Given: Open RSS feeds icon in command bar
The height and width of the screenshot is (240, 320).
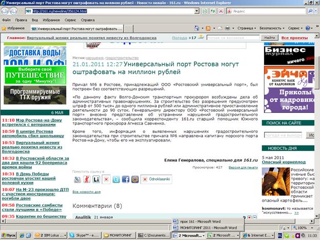Looking at the screenshot, I should pyautogui.click(x=208, y=28).
